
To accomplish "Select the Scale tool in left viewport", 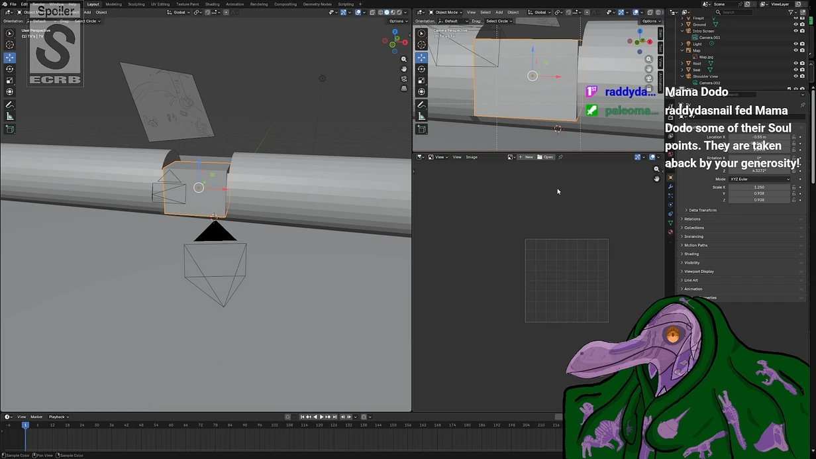I will (10, 80).
